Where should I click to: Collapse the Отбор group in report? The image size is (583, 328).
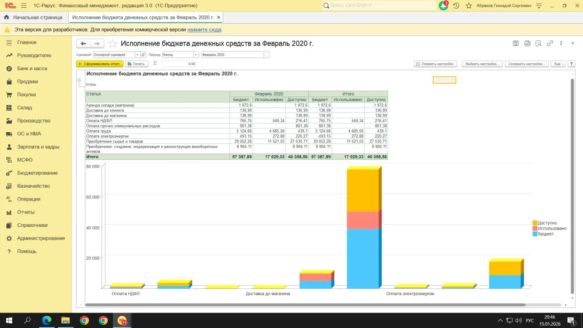tap(79, 81)
